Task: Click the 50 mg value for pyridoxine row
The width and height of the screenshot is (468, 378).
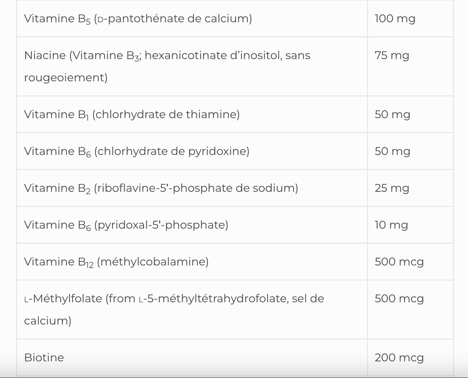Action: point(392,152)
